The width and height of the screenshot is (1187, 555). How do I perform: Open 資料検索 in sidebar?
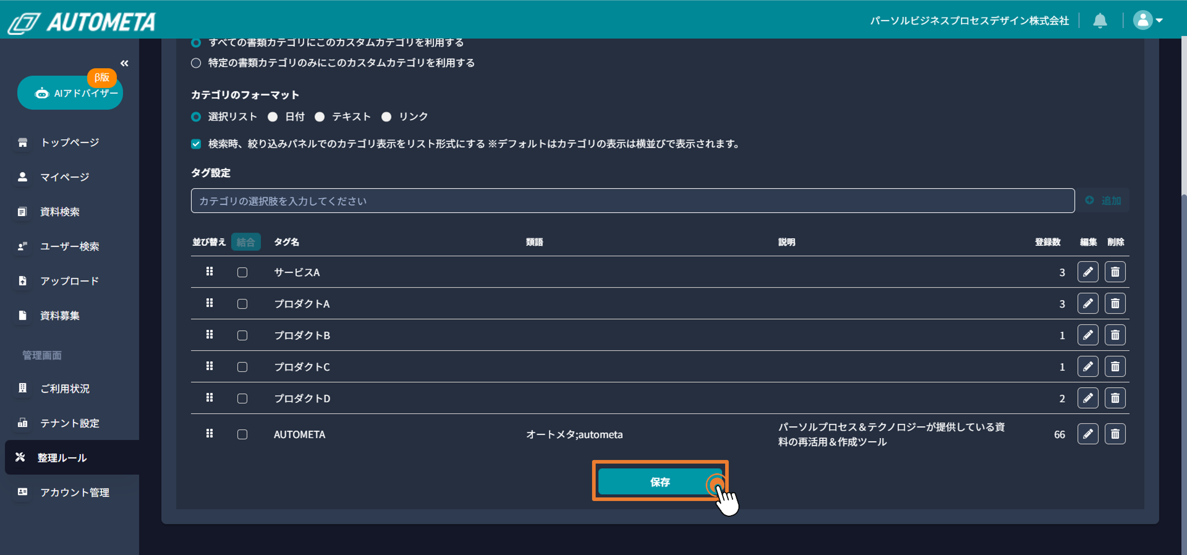point(60,212)
